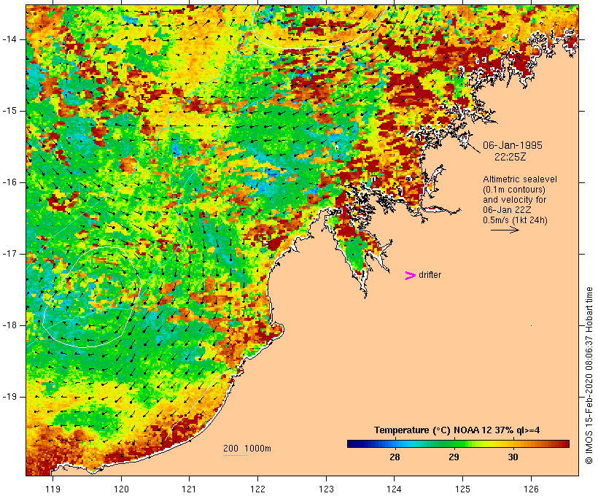The image size is (598, 496).
Task: Click the '0.5m/s (1kt 24h)' scale text
Action: [x=515, y=220]
